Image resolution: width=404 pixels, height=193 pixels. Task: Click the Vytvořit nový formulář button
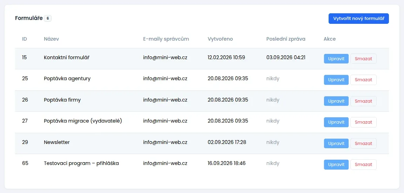358,19
